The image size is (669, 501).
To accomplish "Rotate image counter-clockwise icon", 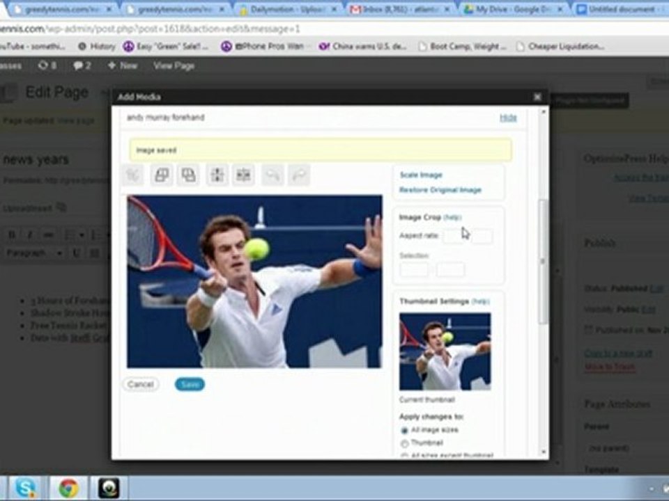I will tap(162, 175).
